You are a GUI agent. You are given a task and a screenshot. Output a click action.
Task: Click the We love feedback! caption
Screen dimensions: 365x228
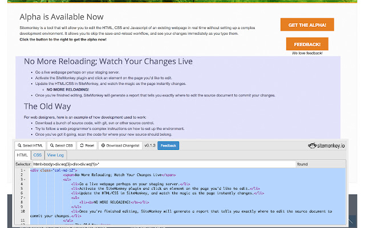click(x=307, y=53)
